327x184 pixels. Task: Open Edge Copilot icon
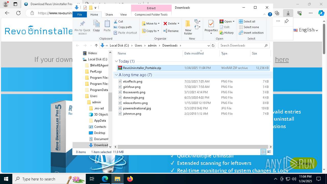321,13
